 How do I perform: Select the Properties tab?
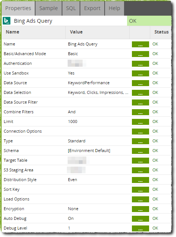click(18, 8)
